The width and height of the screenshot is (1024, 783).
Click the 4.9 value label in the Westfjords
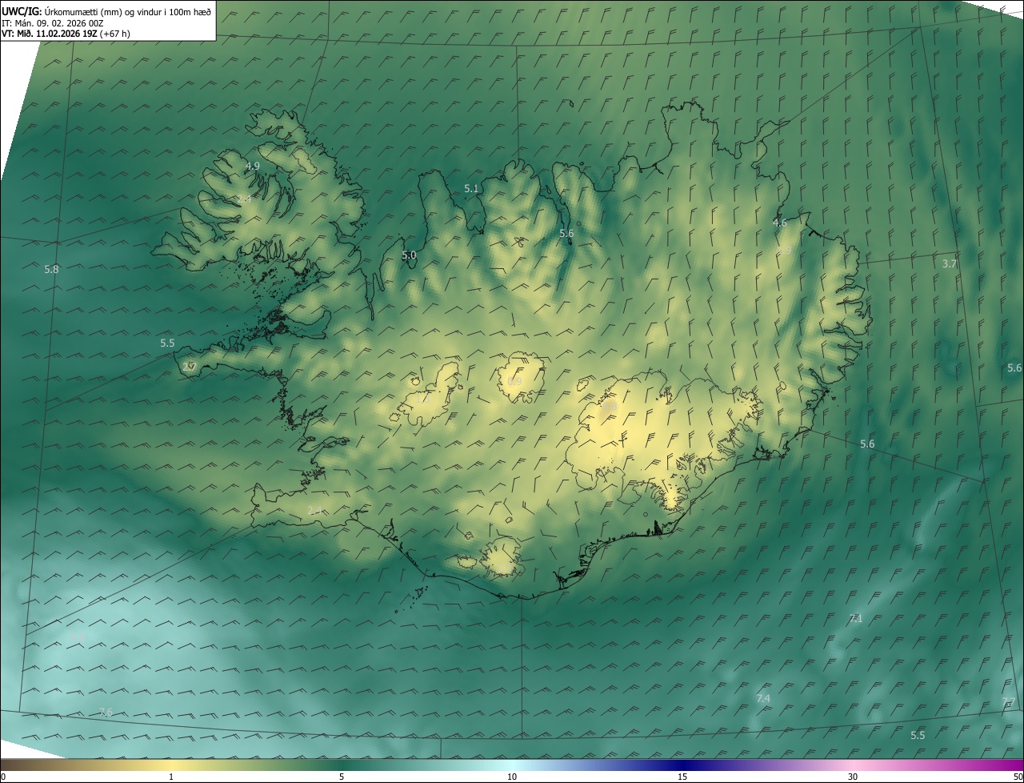coord(253,167)
